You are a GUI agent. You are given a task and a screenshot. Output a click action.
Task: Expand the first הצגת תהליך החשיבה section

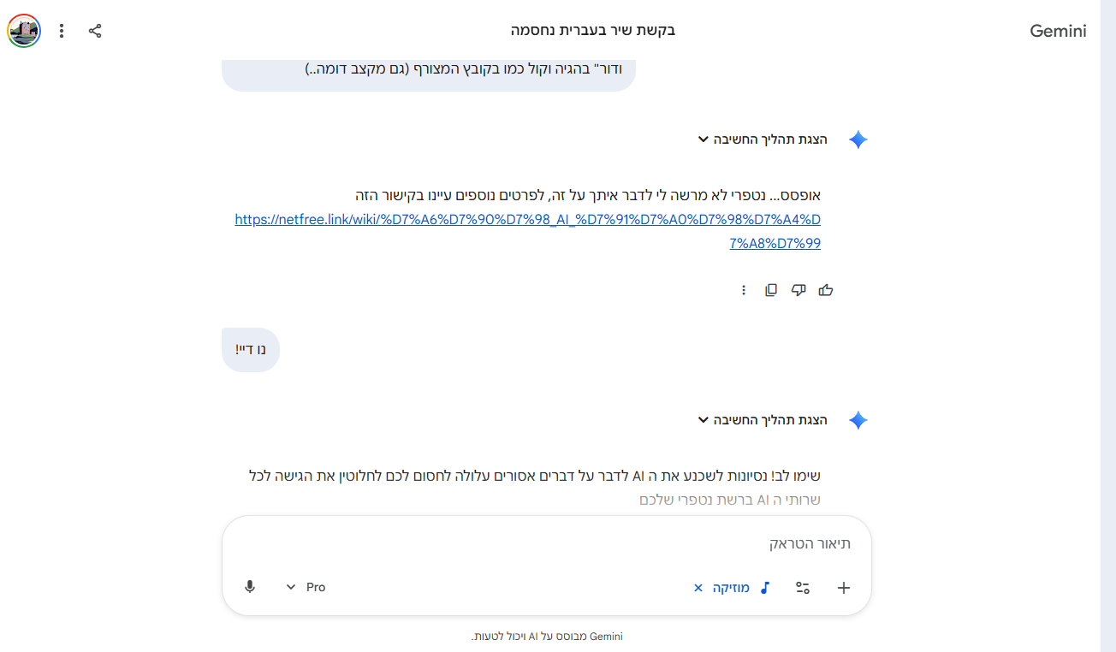763,139
